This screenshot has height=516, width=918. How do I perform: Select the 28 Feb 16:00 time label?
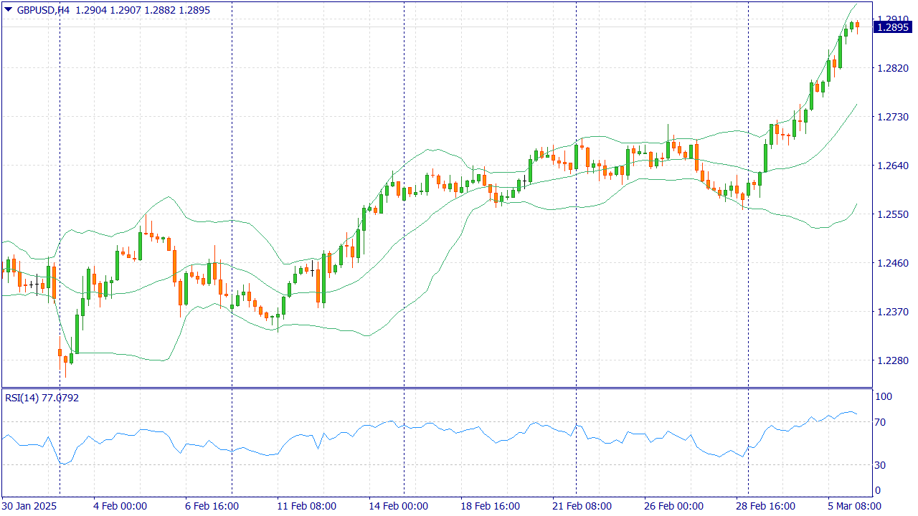click(766, 506)
